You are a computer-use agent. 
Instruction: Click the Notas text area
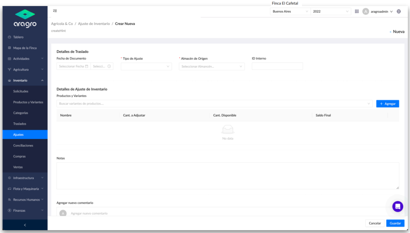(228, 176)
